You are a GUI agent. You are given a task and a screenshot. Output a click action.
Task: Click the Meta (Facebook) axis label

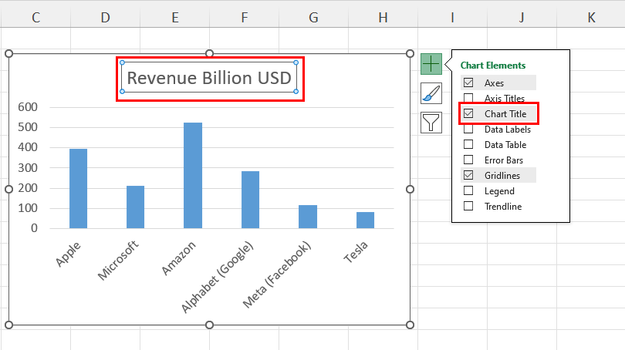point(277,274)
